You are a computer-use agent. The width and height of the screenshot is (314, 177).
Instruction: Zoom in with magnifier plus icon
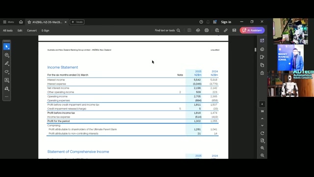(x=262, y=148)
